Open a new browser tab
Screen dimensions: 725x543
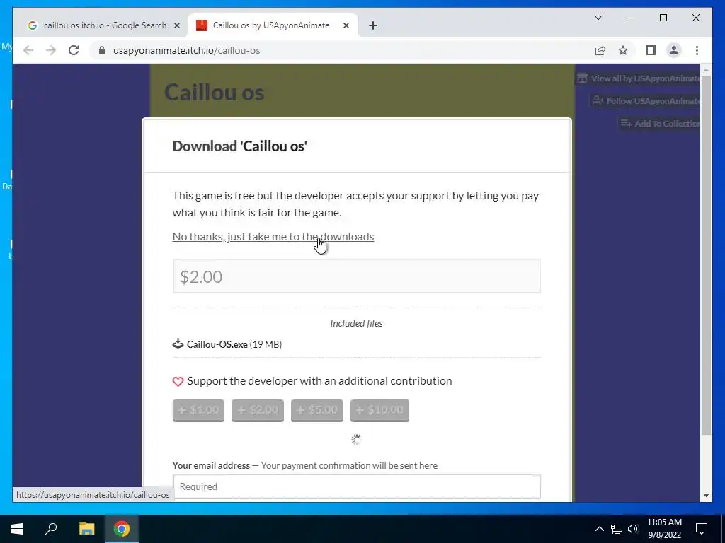click(373, 26)
